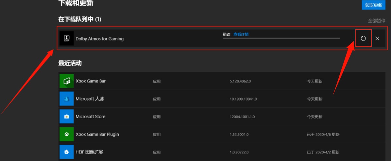Screen dimensions: 391x161
Task: Select the Xbox Game Bar Plugin name
Action: point(97,134)
